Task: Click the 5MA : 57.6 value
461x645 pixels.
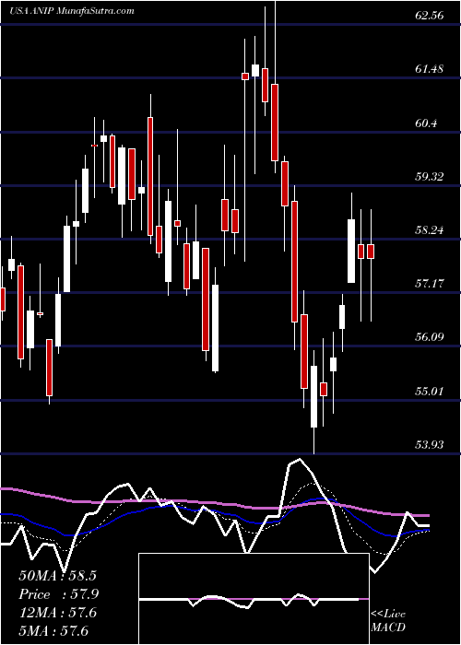Action: 53,630
